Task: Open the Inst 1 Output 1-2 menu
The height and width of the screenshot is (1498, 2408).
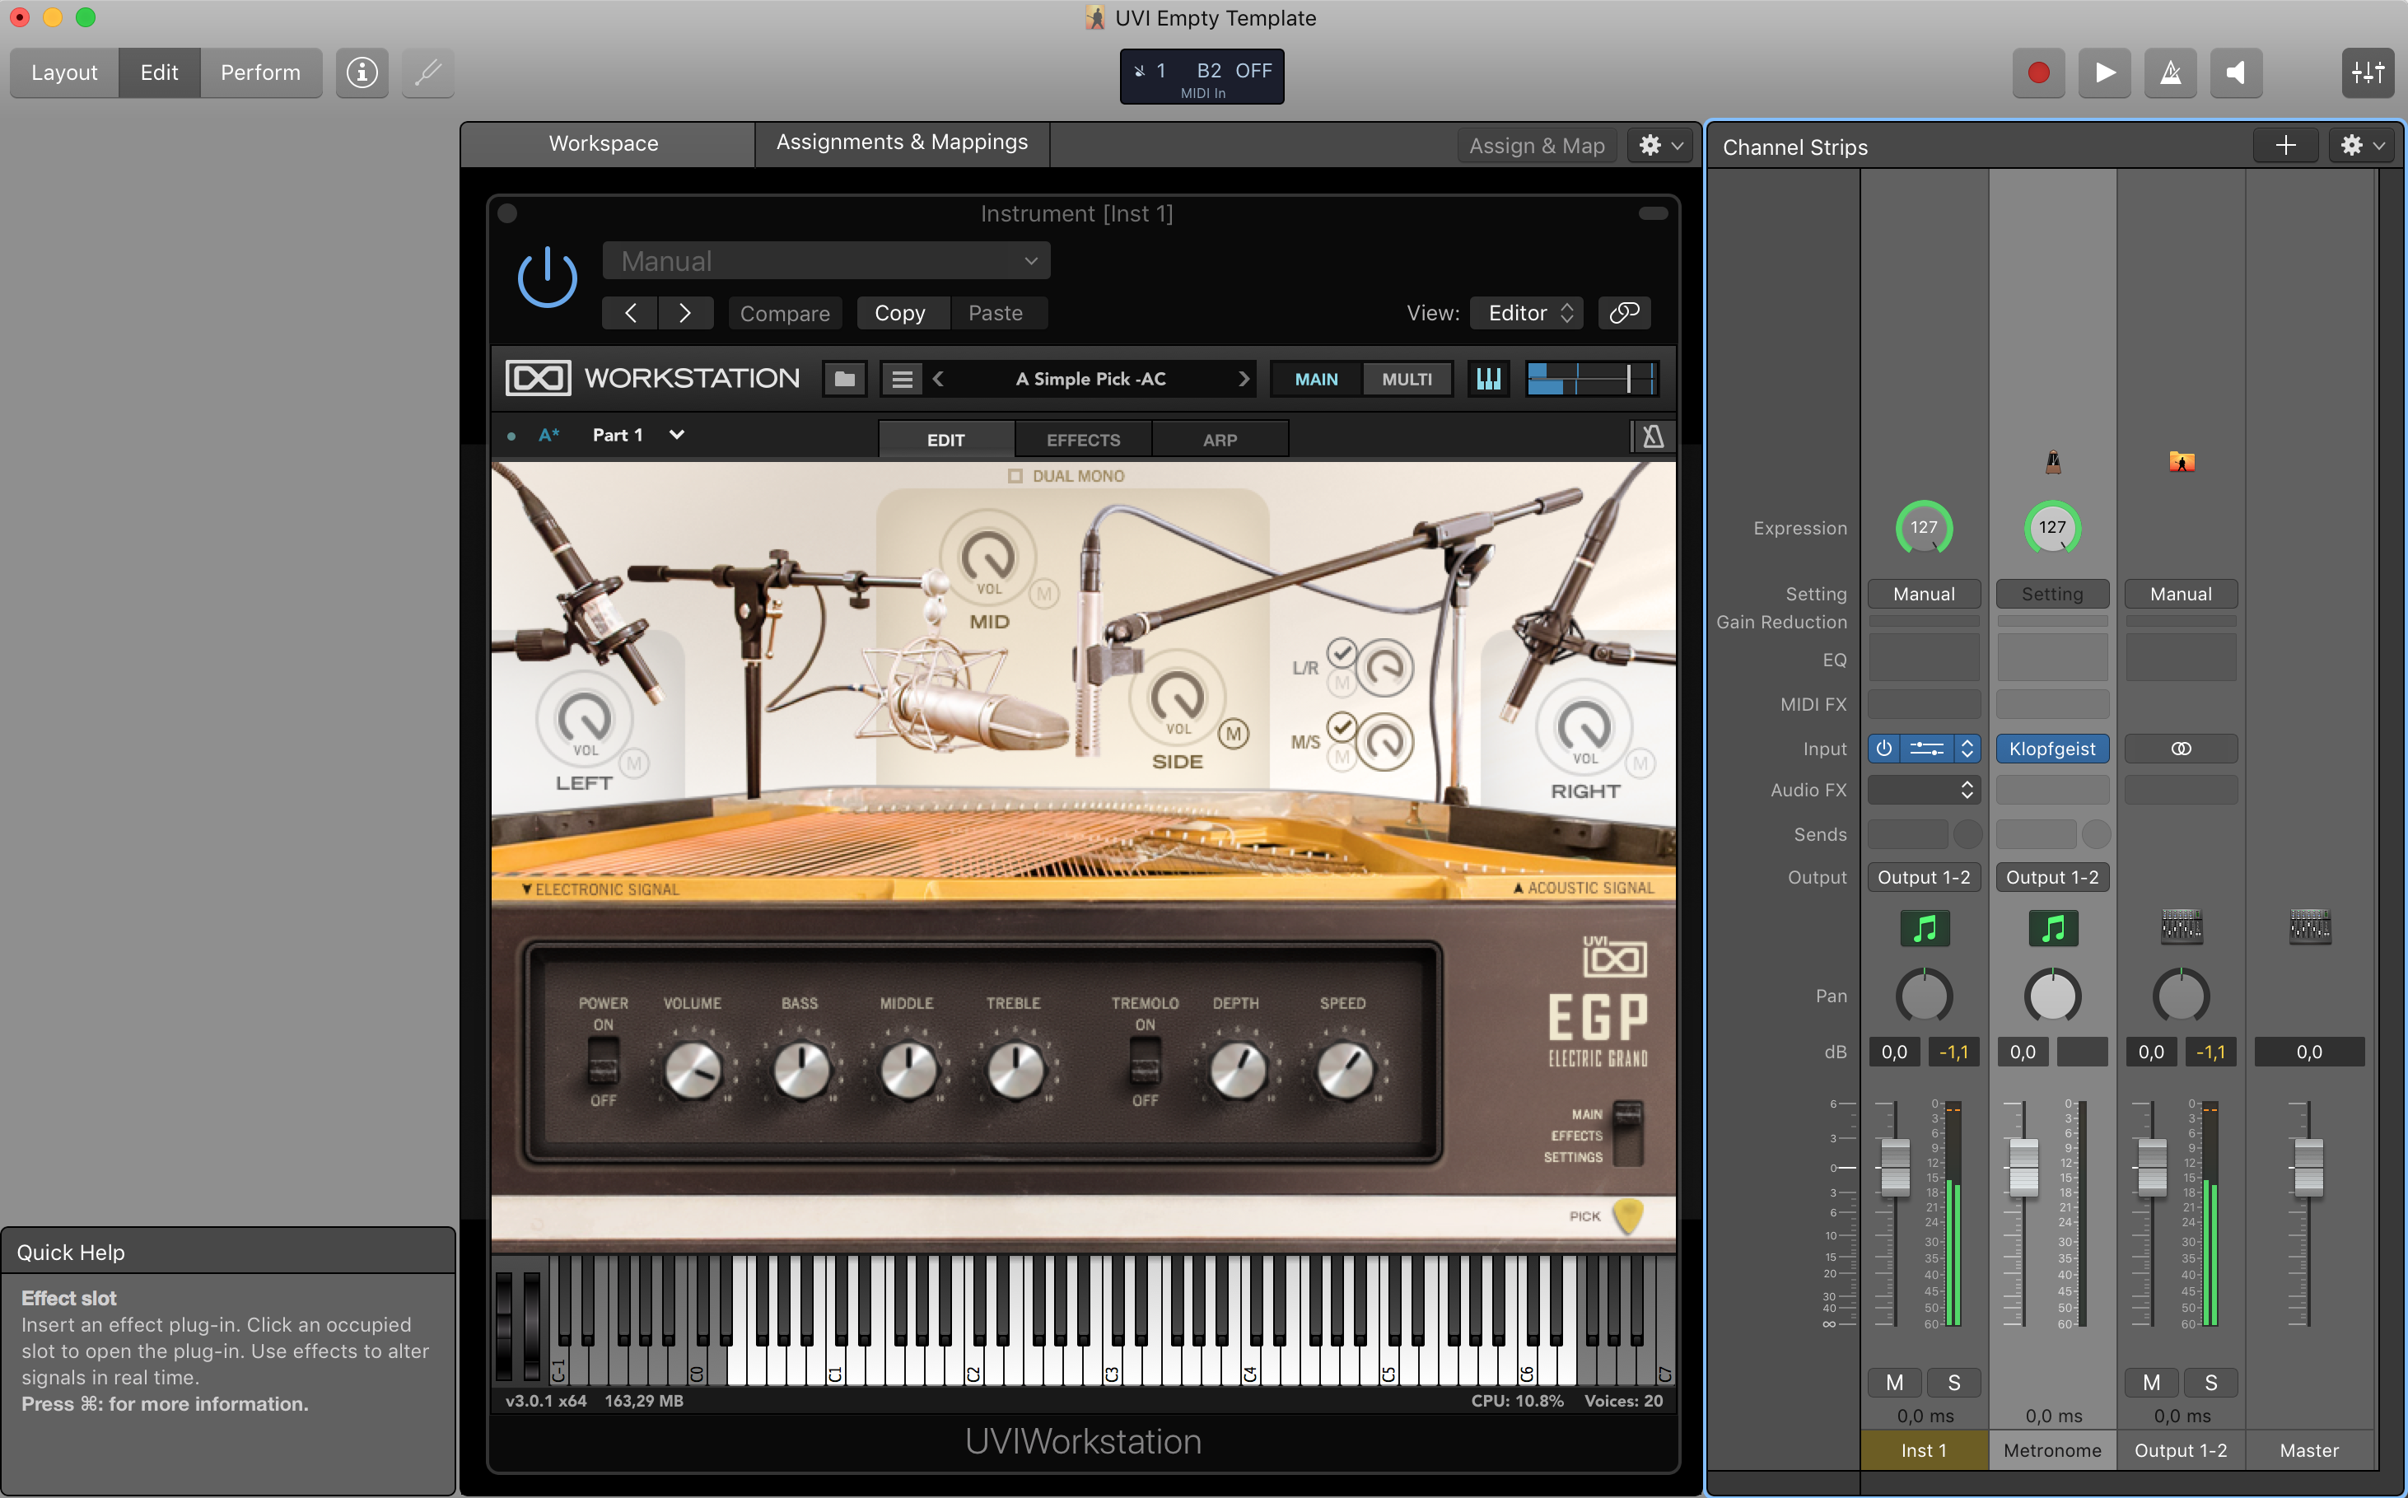Action: tap(1925, 878)
